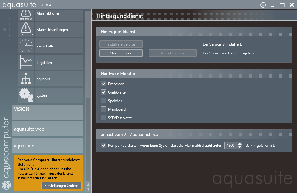Click the System gear icon
Screen dimensions: 297x193
coord(26,95)
